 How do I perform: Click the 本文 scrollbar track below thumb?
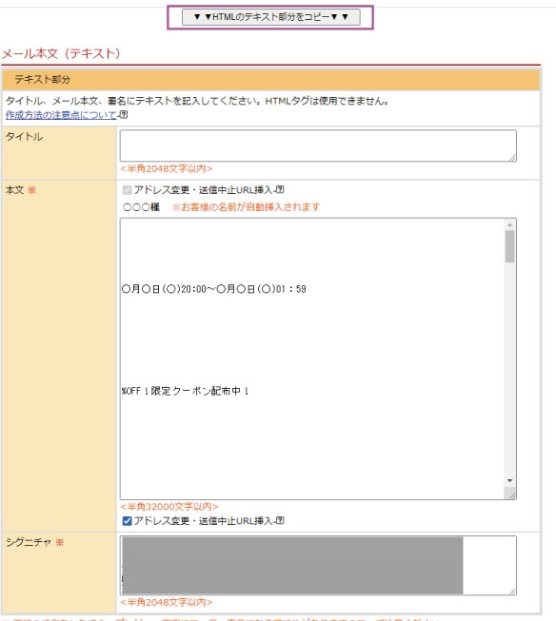[x=509, y=368]
